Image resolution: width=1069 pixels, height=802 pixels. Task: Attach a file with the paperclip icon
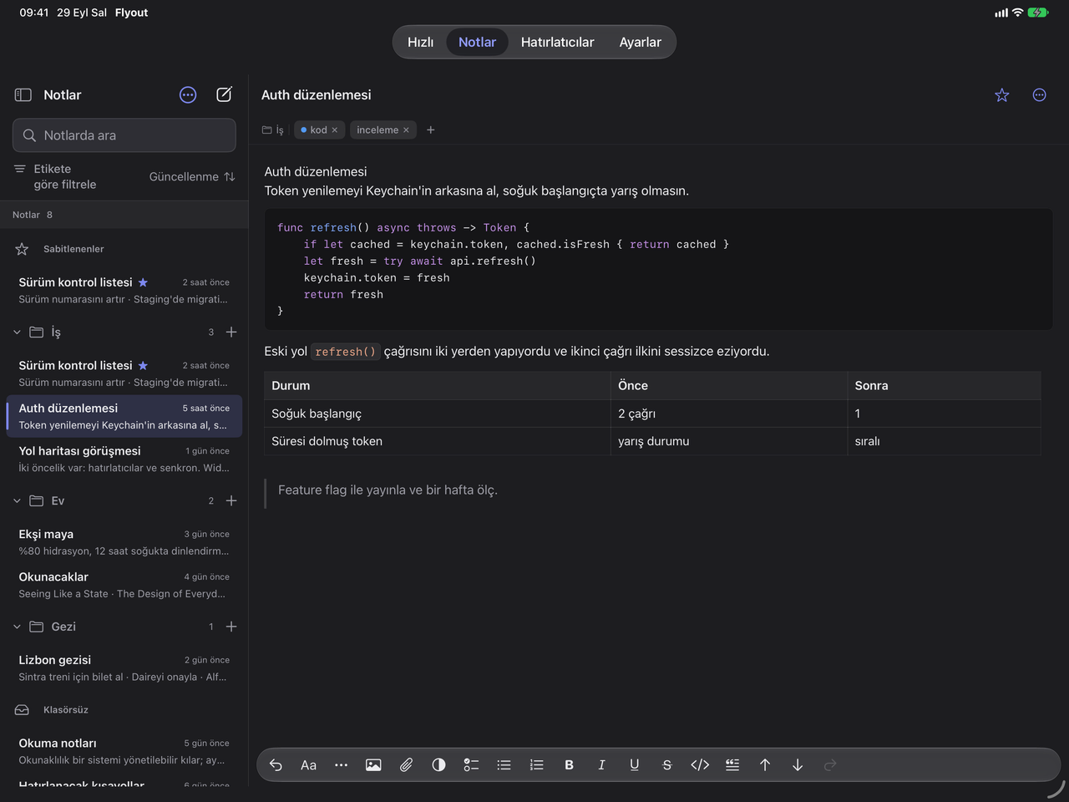406,765
